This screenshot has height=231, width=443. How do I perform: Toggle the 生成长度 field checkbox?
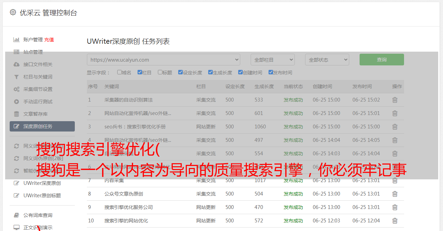click(x=210, y=72)
